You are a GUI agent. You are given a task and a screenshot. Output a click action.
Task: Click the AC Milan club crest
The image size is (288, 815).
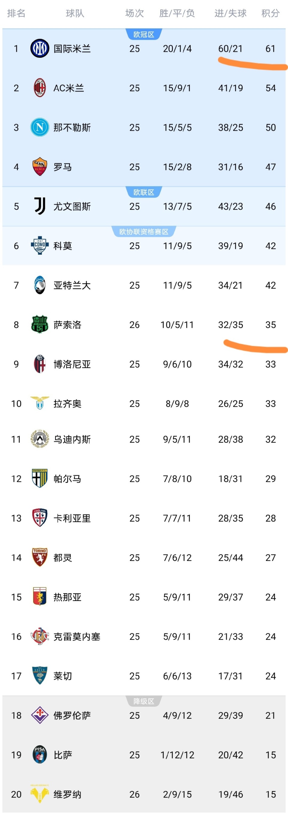(40, 88)
